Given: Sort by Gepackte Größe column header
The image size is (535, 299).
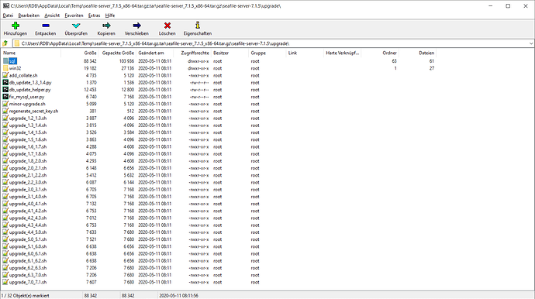Looking at the screenshot, I should click(117, 53).
